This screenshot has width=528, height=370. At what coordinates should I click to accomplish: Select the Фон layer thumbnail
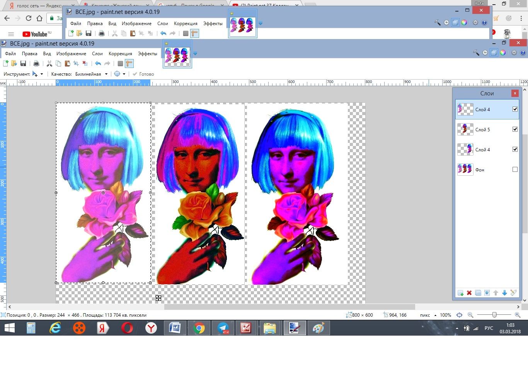(x=465, y=170)
